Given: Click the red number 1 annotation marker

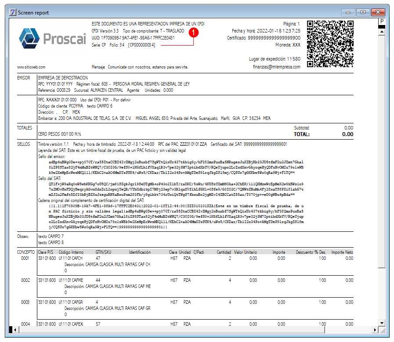Looking at the screenshot, I should pos(194,32).
